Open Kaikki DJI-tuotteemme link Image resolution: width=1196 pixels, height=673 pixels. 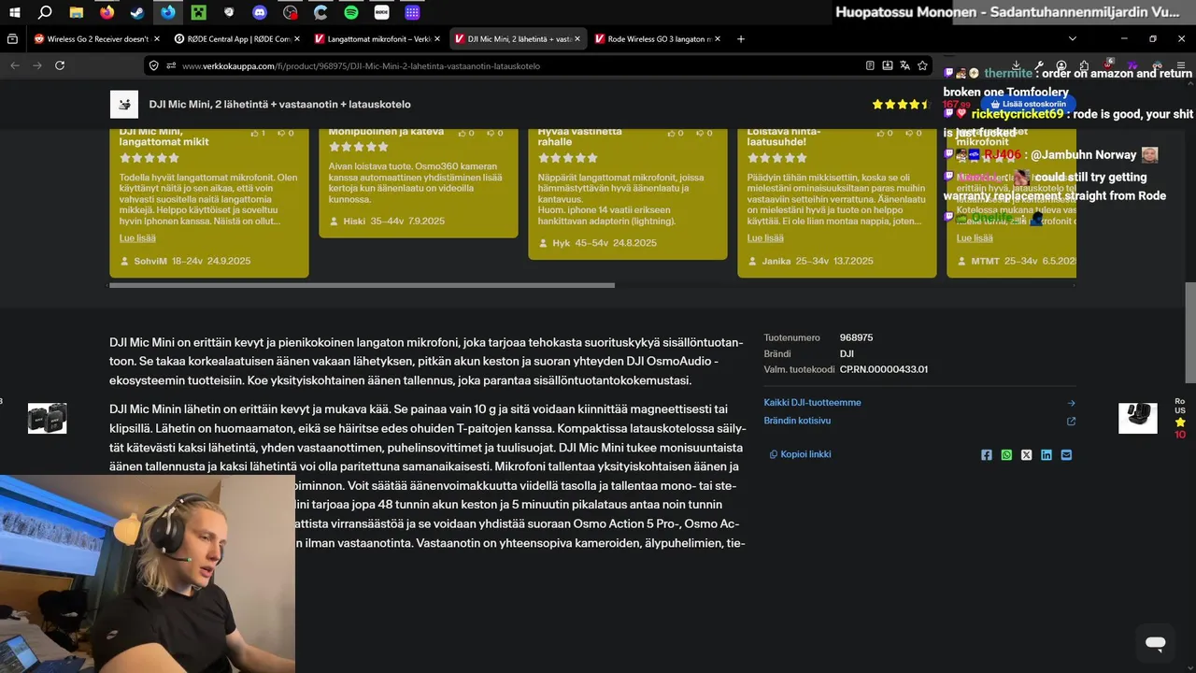(x=812, y=403)
